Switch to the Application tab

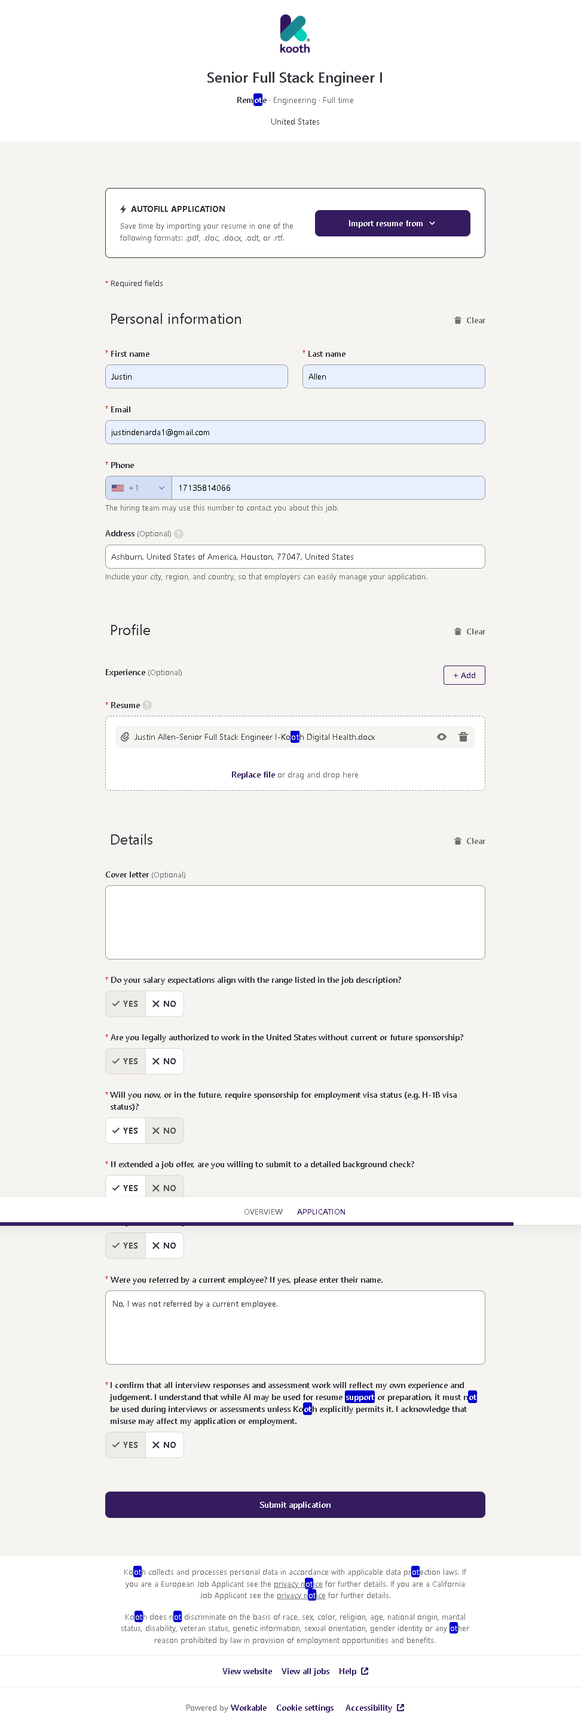click(321, 1211)
